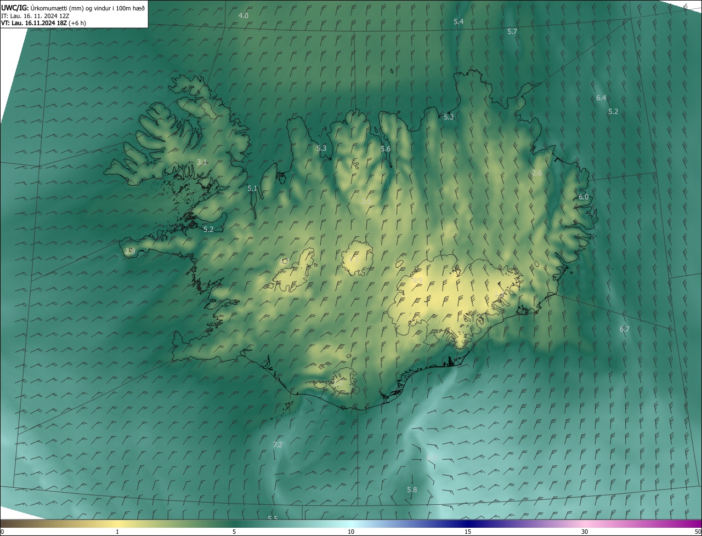Click the 5.1 value label on the map
The height and width of the screenshot is (536, 702).
[x=252, y=188]
